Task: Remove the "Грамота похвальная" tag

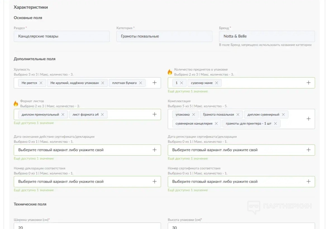Action: click(238, 115)
